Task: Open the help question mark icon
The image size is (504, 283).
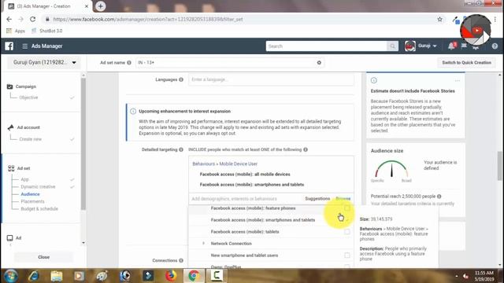Action: (x=495, y=46)
